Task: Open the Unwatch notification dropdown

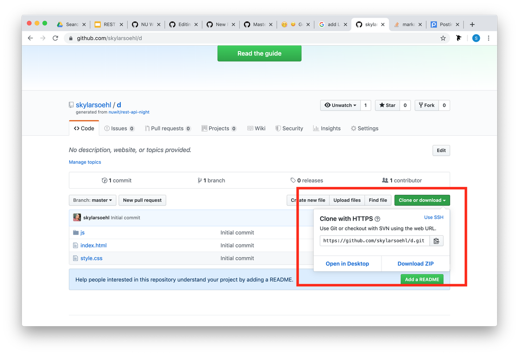Action: pos(340,105)
